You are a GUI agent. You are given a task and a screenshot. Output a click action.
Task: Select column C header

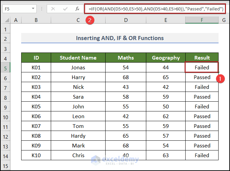pyautogui.click(x=78, y=20)
